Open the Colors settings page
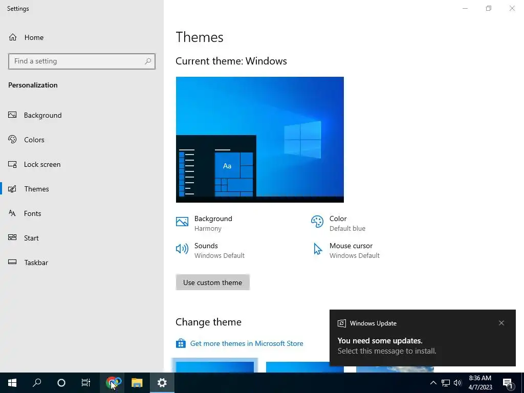 coord(26,140)
